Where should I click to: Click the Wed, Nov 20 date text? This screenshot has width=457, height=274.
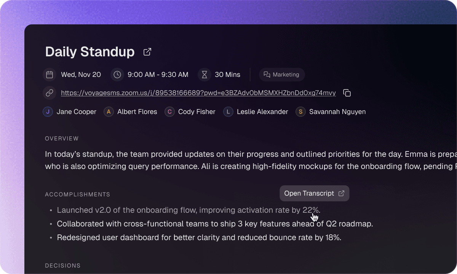(x=81, y=75)
